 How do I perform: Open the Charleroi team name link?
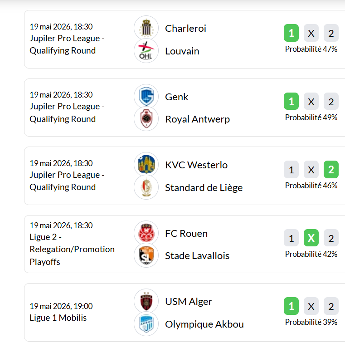tap(185, 29)
